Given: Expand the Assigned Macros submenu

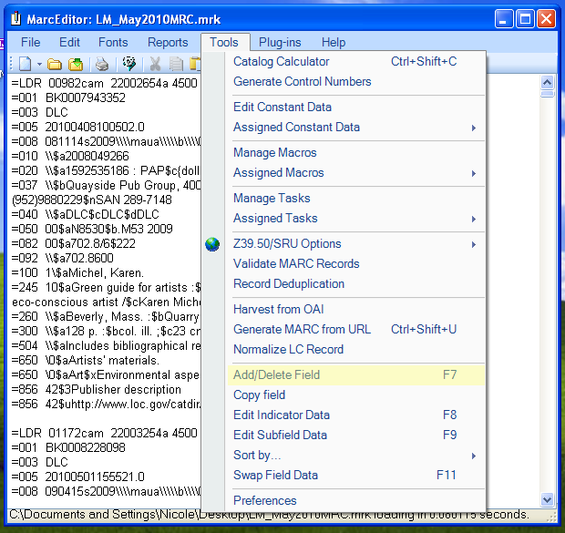Looking at the screenshot, I should pos(473,173).
